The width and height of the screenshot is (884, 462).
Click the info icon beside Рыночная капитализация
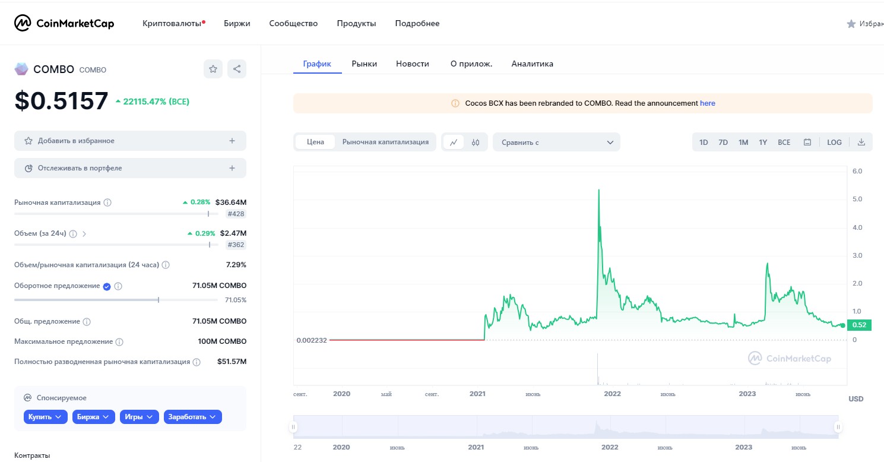107,202
